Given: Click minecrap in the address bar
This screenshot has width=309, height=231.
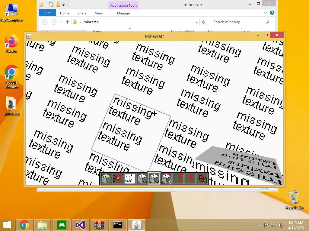Looking at the screenshot, I should [x=91, y=22].
